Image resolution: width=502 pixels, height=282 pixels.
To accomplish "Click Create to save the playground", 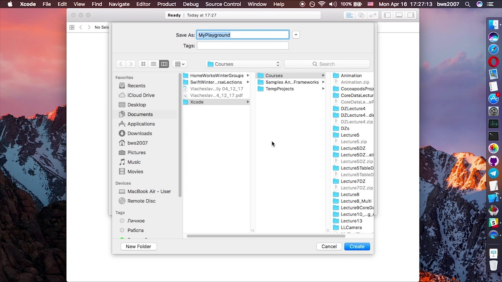I will [x=357, y=246].
